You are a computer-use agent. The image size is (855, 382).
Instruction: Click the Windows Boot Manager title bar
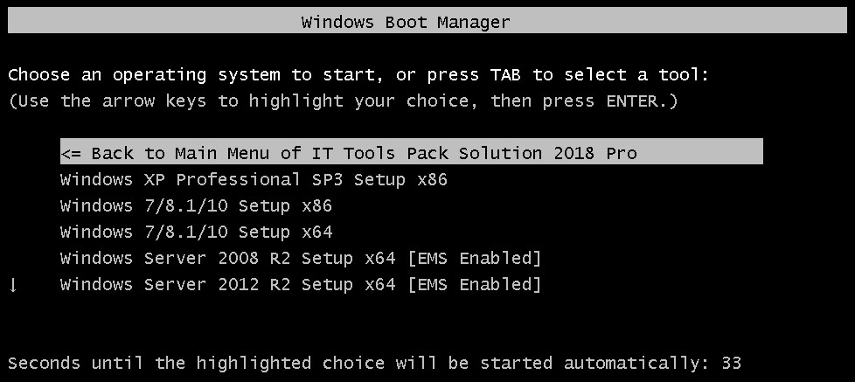click(427, 22)
